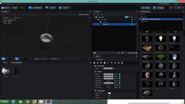Toggle visibility of selected Truck_Tire material

[x=132, y=24]
